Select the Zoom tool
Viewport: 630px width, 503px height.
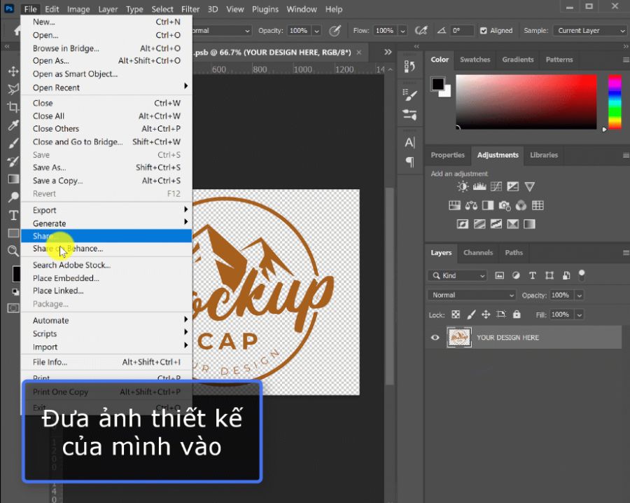[13, 251]
